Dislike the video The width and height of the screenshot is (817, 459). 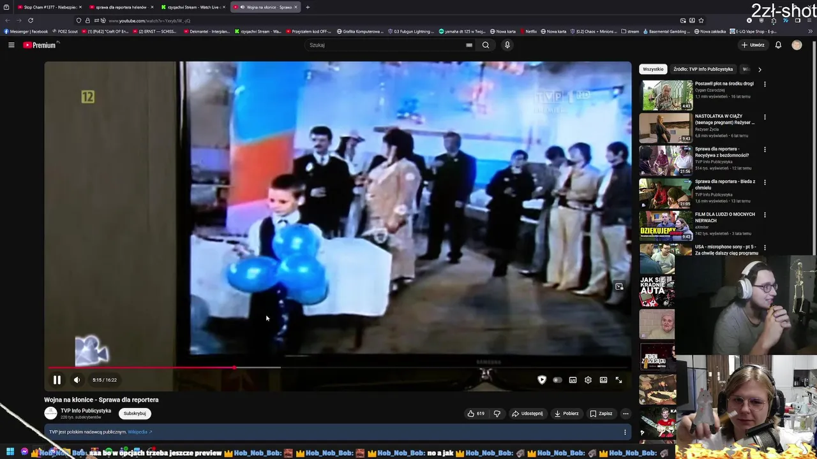coord(497,413)
